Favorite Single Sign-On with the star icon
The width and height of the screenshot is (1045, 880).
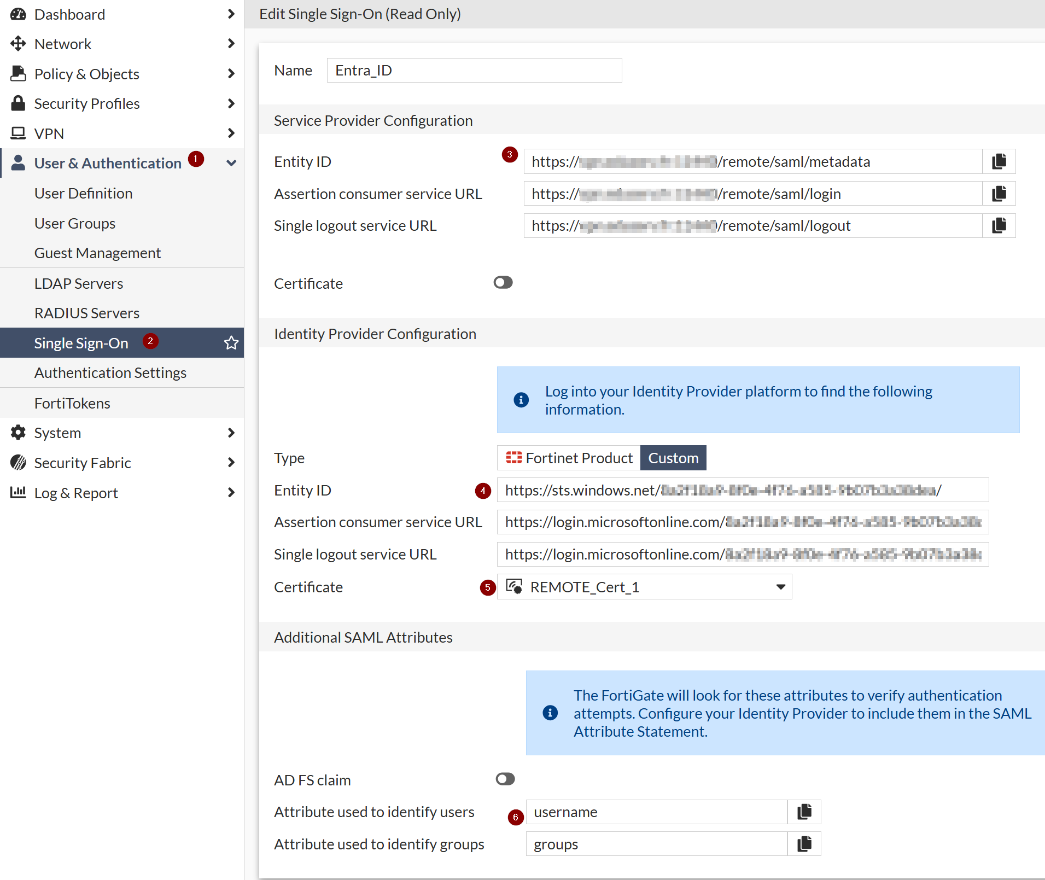tap(231, 343)
